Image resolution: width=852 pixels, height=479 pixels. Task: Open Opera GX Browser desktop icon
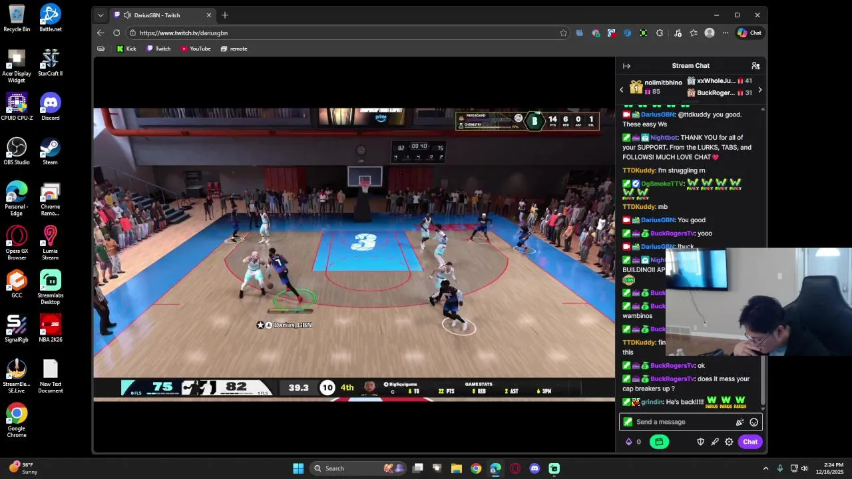pyautogui.click(x=17, y=243)
